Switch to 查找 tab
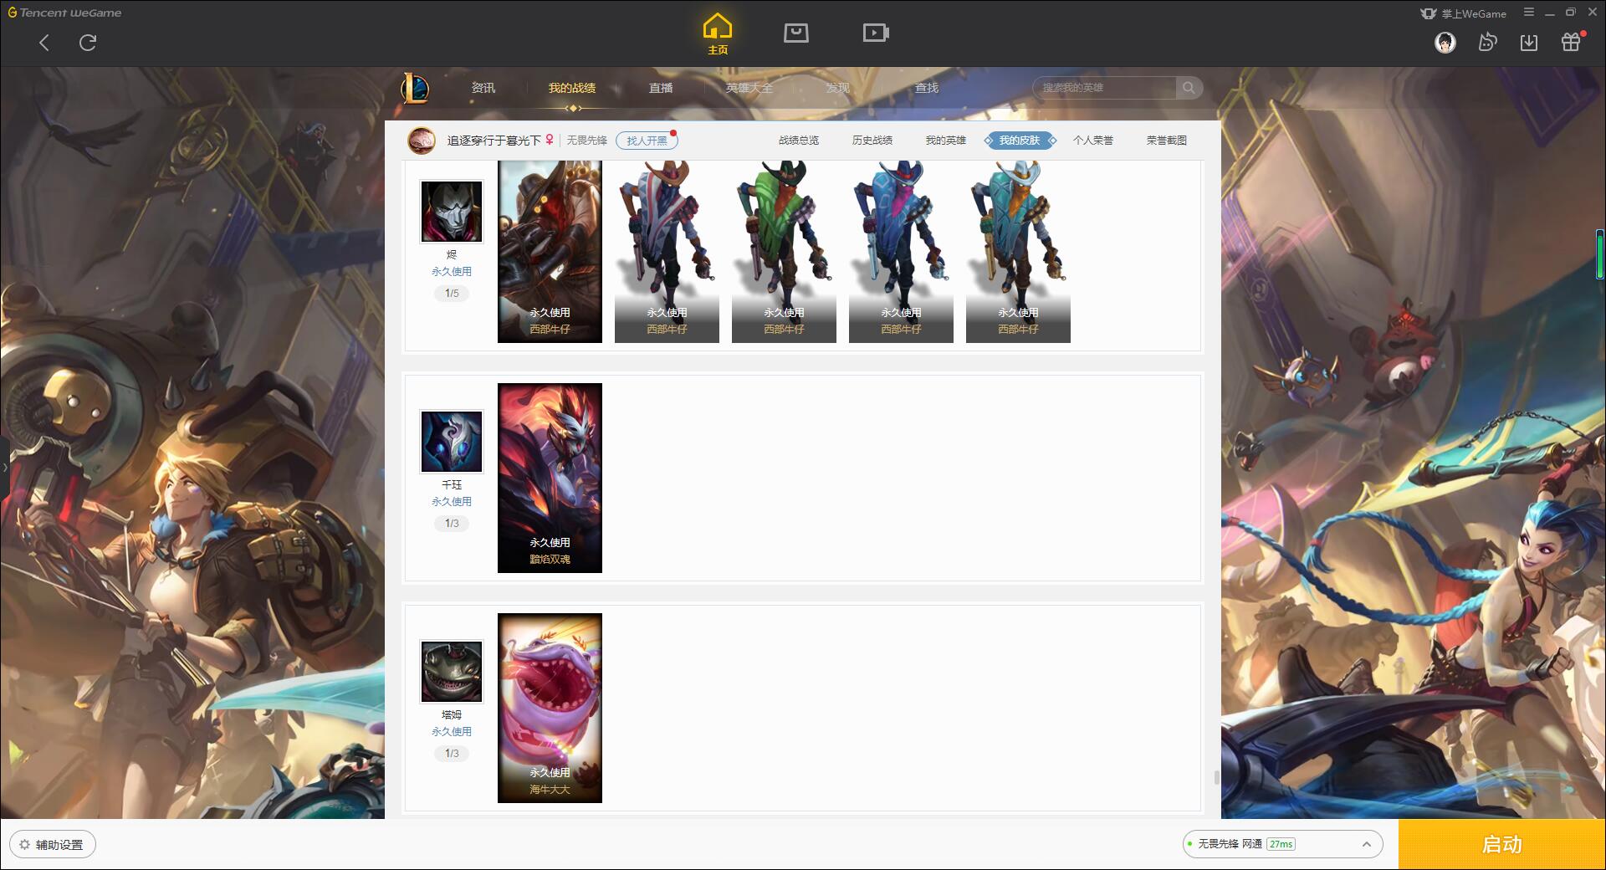This screenshot has width=1606, height=870. click(x=927, y=88)
